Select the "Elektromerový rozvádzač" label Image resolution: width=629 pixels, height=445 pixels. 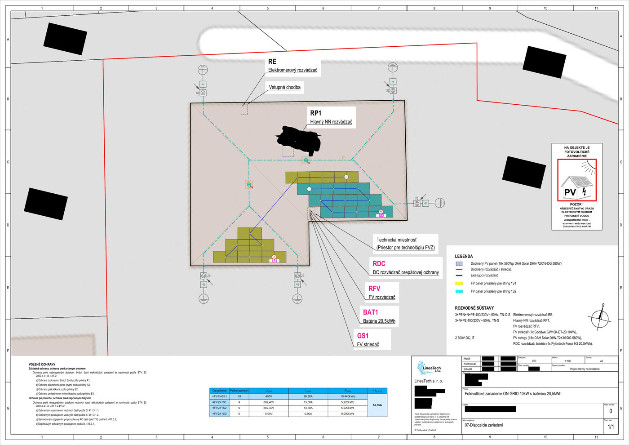pos(293,70)
